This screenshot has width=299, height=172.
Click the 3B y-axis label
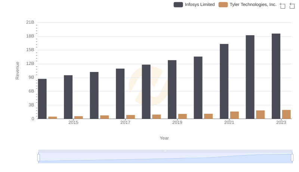coord(31,105)
